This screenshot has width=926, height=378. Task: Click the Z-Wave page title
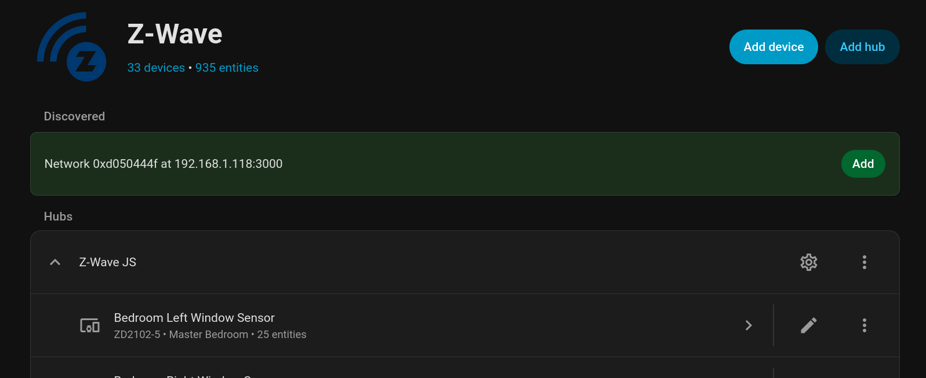coord(175,34)
